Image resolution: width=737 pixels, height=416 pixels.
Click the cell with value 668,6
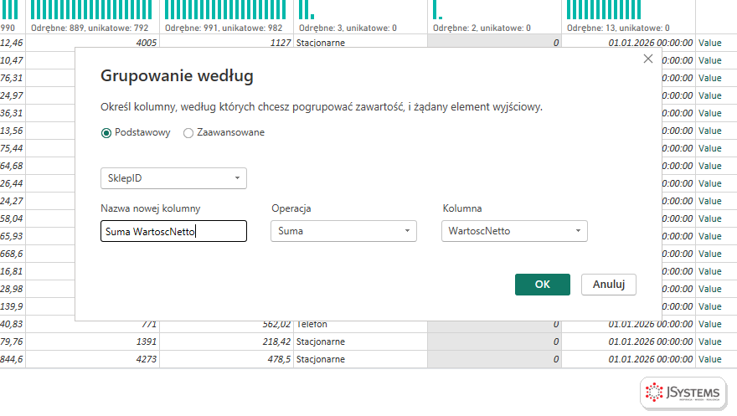(13, 254)
